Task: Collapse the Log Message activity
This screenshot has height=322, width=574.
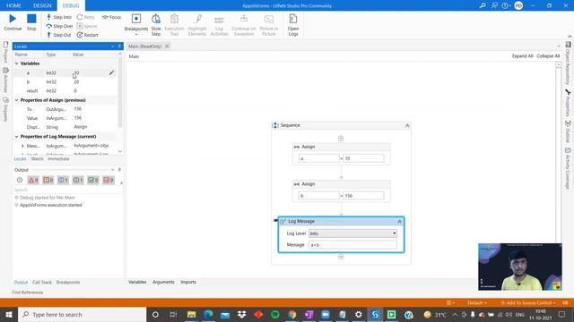Action: tap(399, 222)
